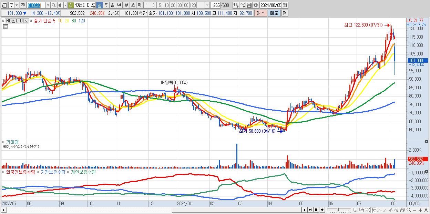
Task: Open the calendar date picker icon
Action: [285, 5]
